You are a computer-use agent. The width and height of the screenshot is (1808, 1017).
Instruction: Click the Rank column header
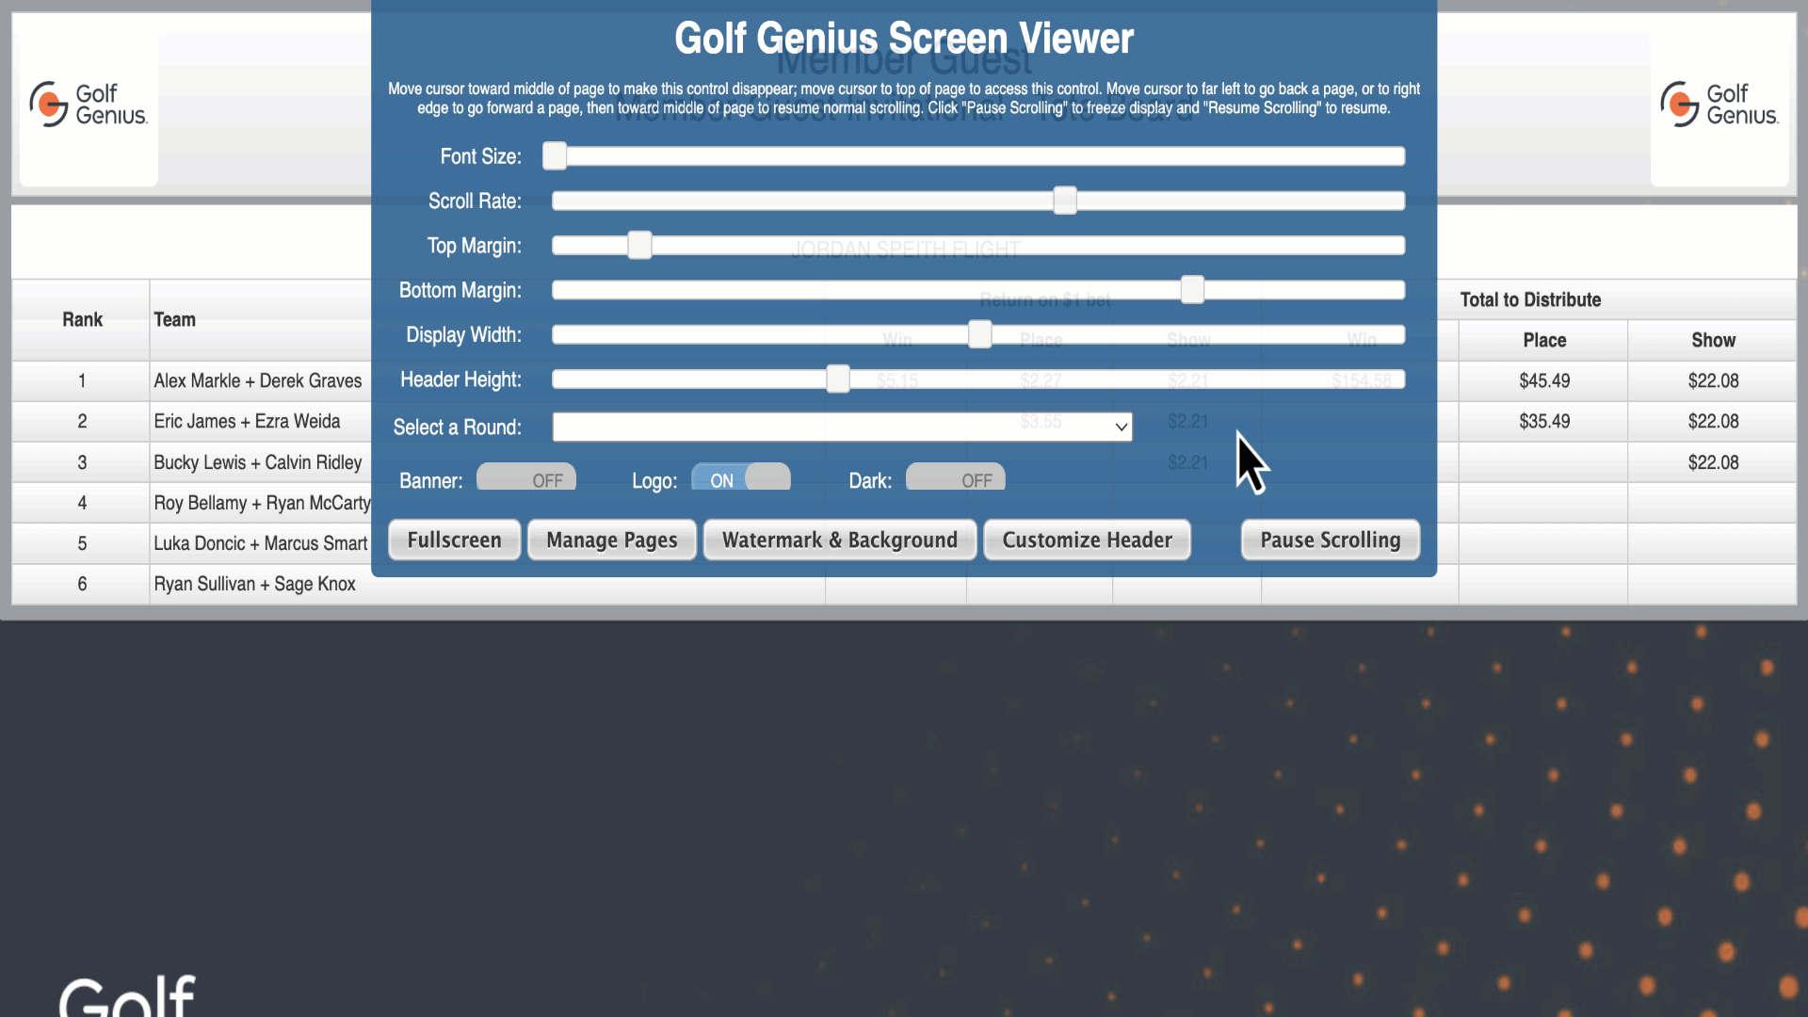82,319
